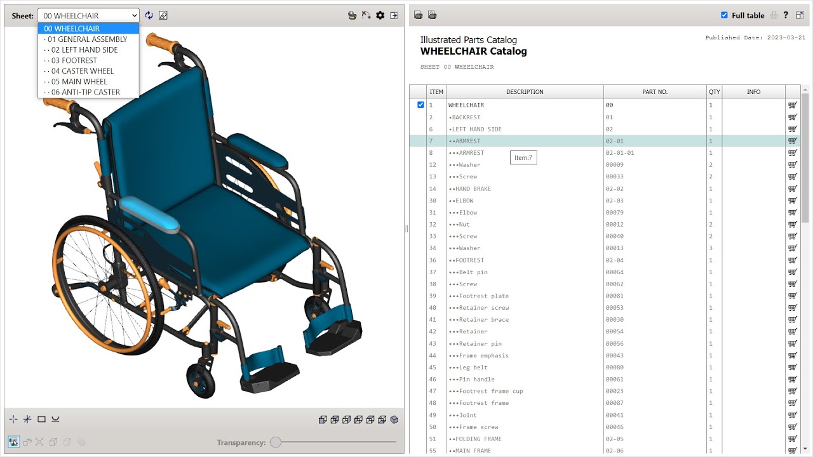Select 01 GENERAL ASSEMBLY sheet
The image size is (813, 457).
88,39
